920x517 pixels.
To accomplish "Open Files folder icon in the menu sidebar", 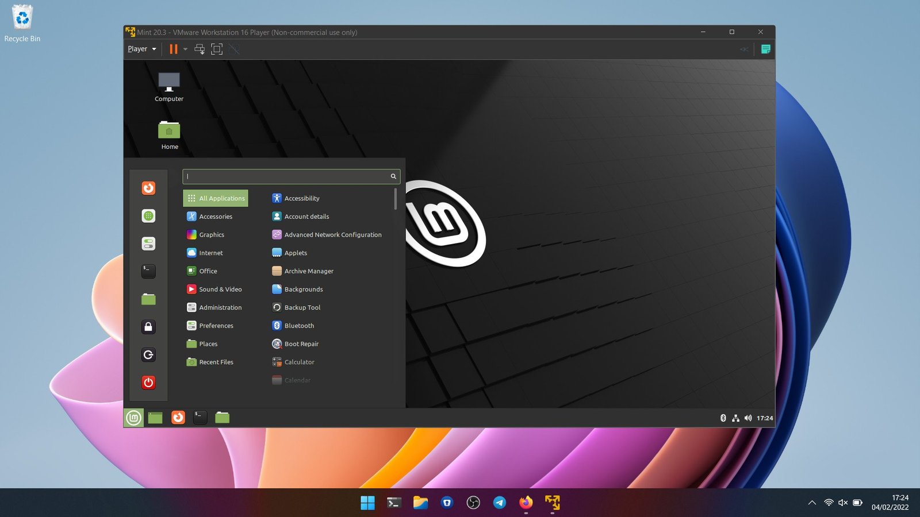I will [148, 299].
